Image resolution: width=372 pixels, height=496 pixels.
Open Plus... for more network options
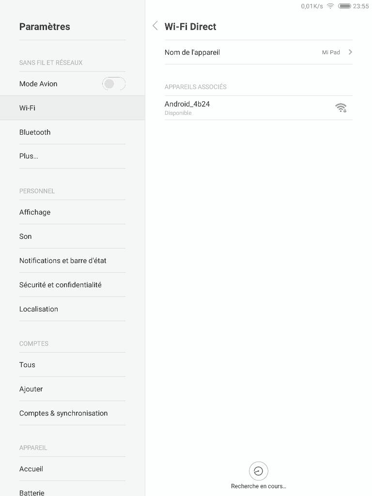pyautogui.click(x=73, y=156)
